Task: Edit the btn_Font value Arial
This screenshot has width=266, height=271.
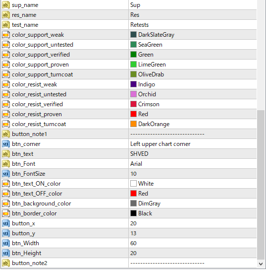Action: [x=136, y=164]
